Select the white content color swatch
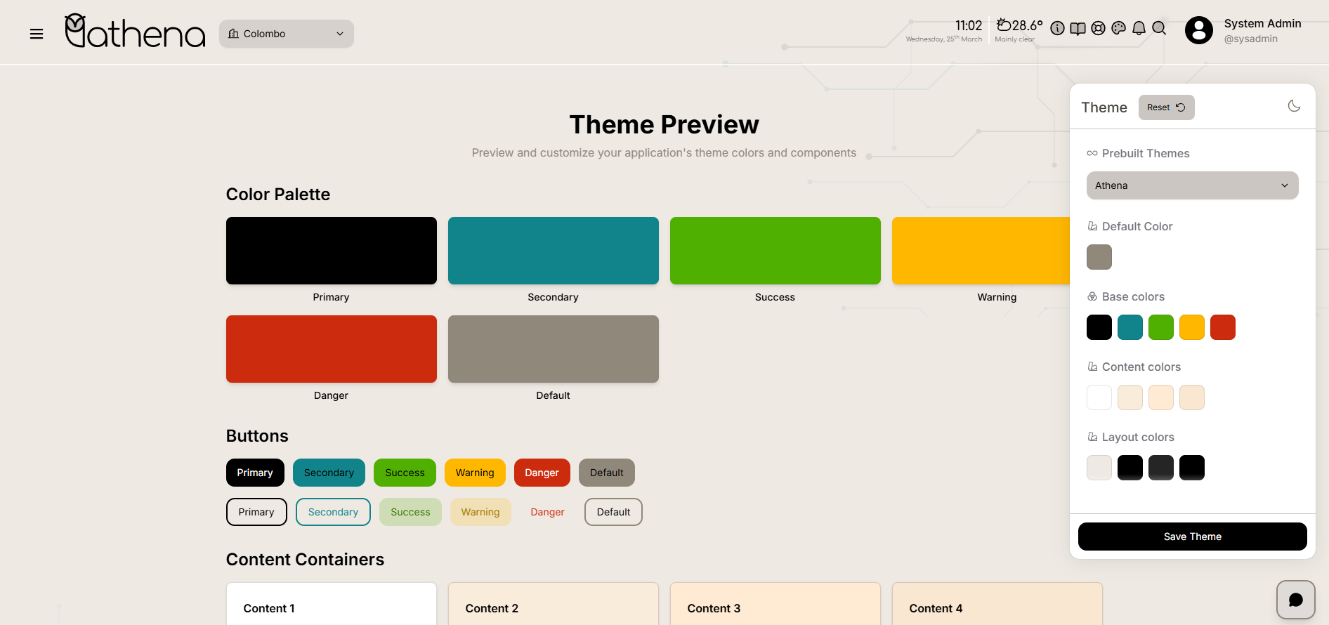Image resolution: width=1329 pixels, height=625 pixels. (1099, 397)
